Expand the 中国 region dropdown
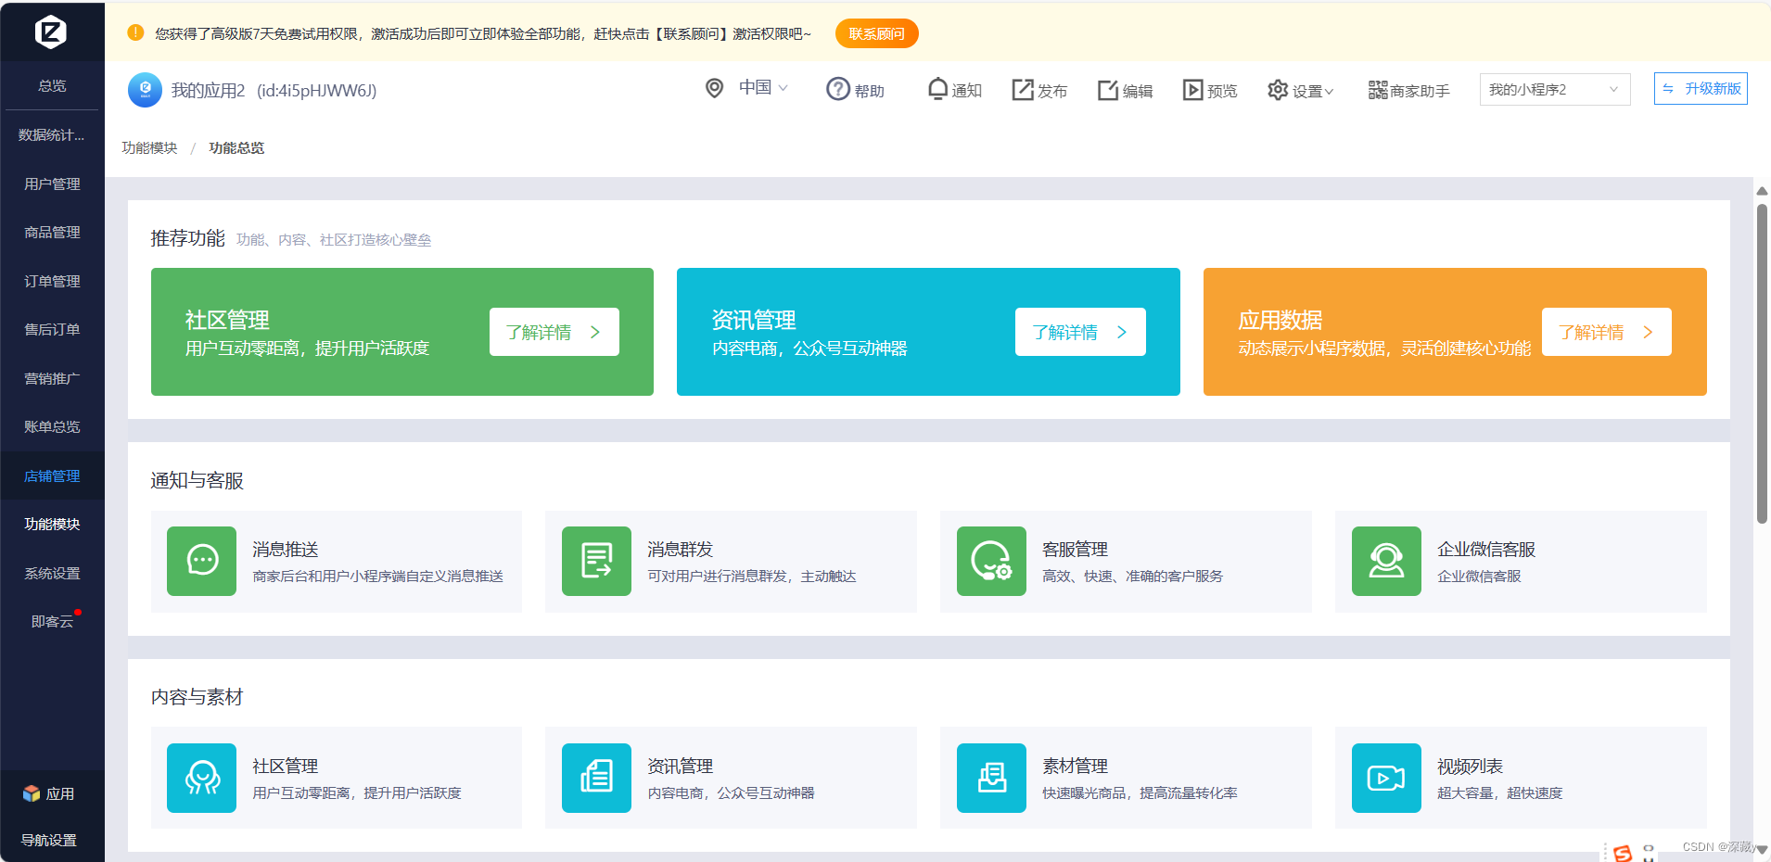The image size is (1771, 862). click(784, 88)
